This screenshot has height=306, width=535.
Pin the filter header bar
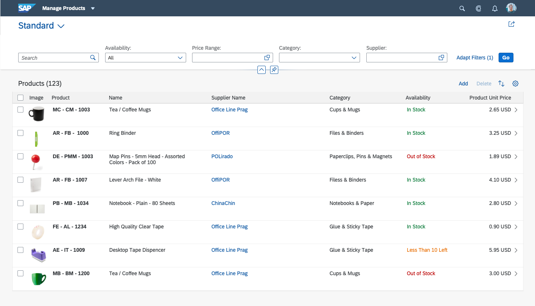[x=274, y=69]
